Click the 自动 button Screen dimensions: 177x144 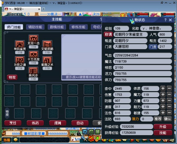(x=80, y=123)
